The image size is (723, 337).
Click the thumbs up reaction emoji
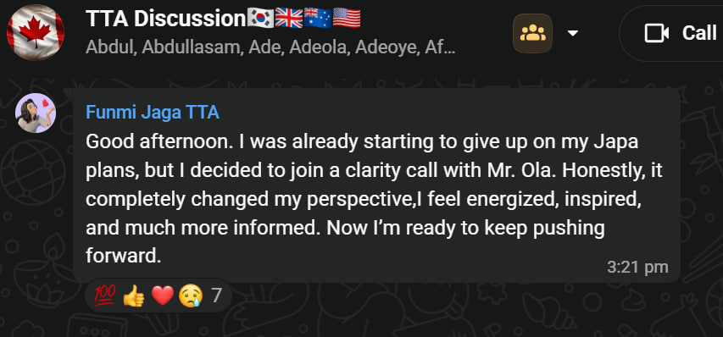(134, 296)
